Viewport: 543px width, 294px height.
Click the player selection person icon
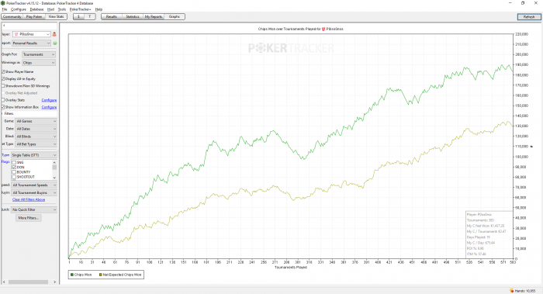[54, 34]
